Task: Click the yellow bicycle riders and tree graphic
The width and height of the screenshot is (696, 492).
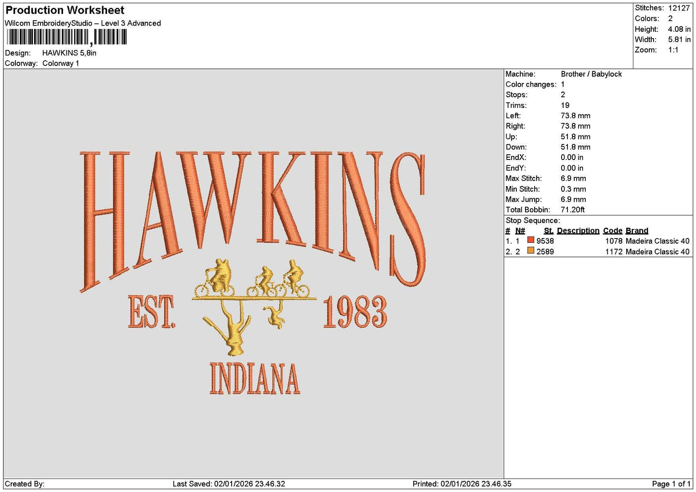Action: (254, 307)
